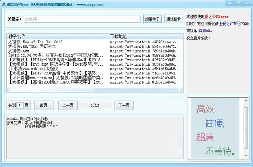Go to next page with 下一页
This screenshot has height=167, width=253.
click(124, 105)
